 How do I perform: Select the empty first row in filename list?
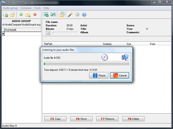pos(23,34)
